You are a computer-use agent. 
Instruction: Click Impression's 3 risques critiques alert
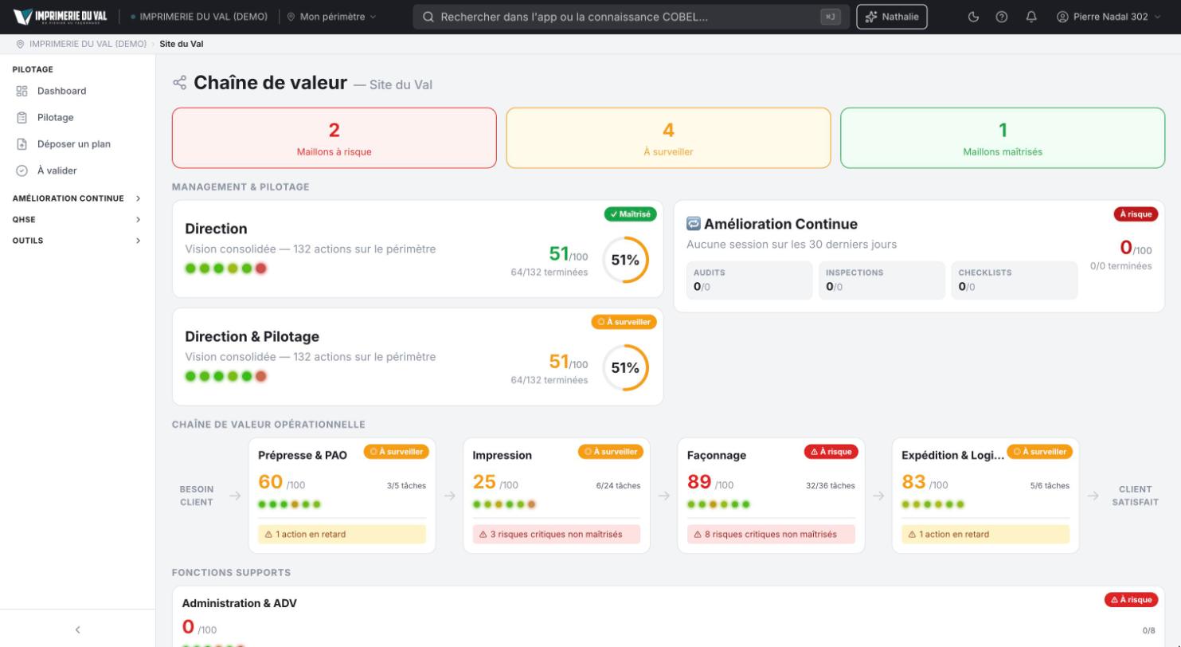[x=557, y=535]
